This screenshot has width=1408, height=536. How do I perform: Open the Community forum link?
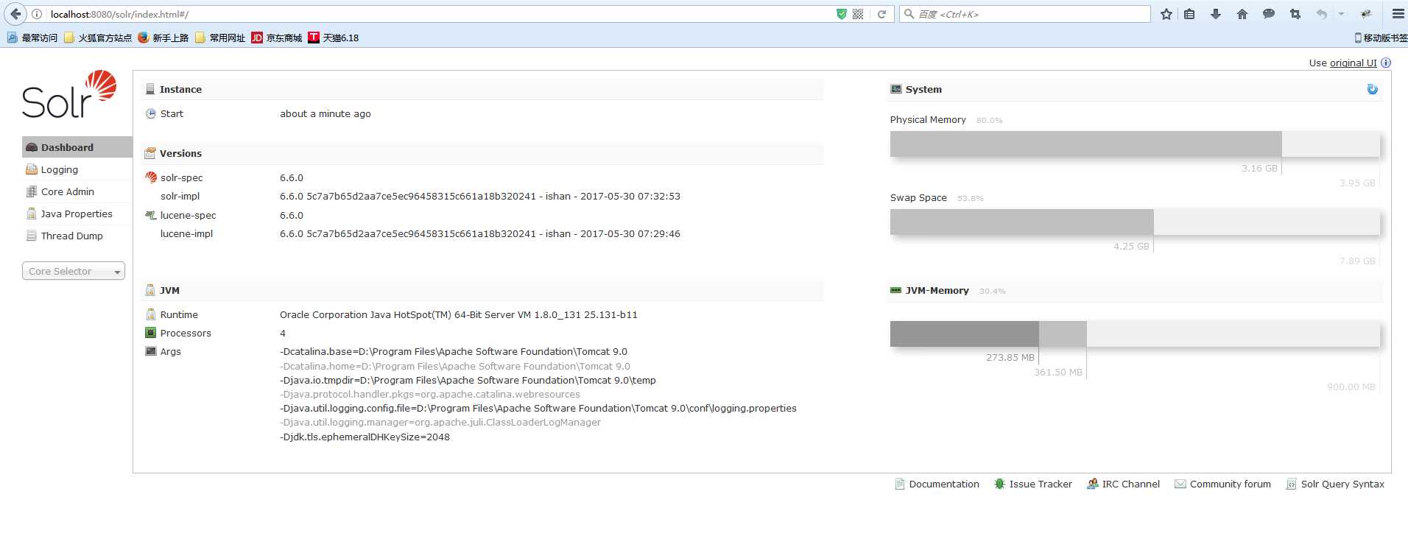click(x=1231, y=484)
